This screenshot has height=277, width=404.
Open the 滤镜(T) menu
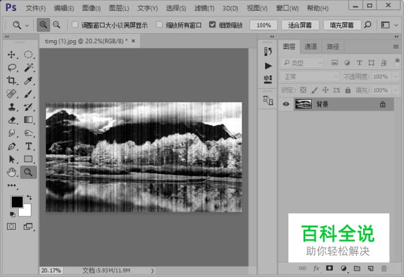pos(204,8)
